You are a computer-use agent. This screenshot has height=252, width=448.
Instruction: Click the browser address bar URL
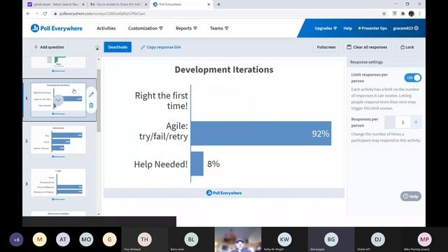tap(102, 13)
